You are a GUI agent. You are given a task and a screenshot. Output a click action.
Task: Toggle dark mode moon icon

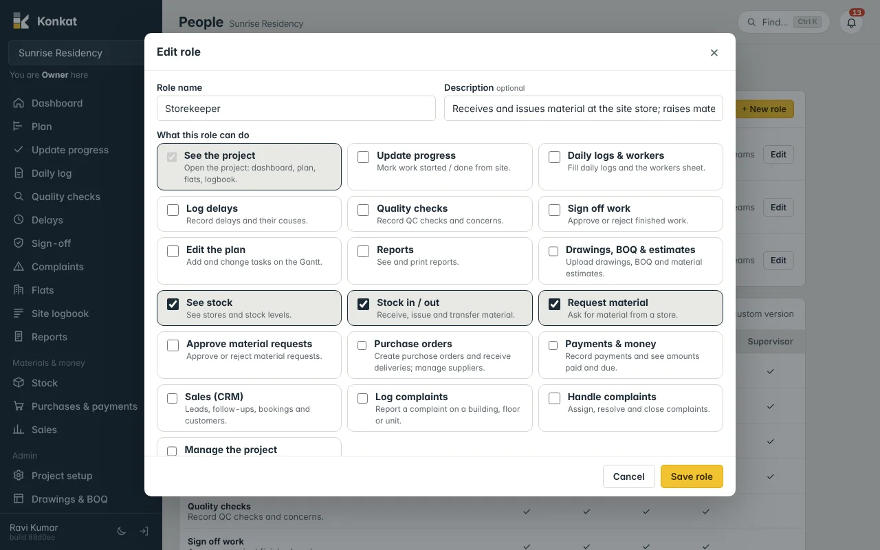click(x=122, y=531)
